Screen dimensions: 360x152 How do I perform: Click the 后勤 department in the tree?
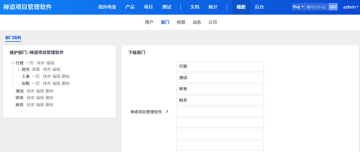[x=26, y=83]
